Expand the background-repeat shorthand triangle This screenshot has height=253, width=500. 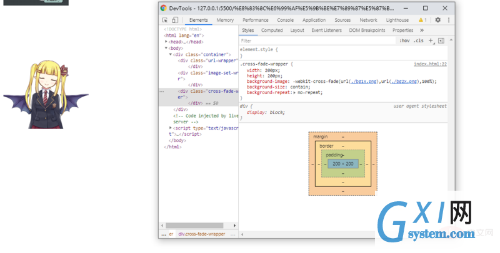294,92
